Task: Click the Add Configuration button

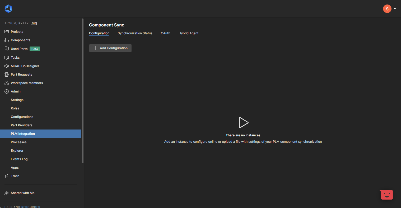Action: 110,48
